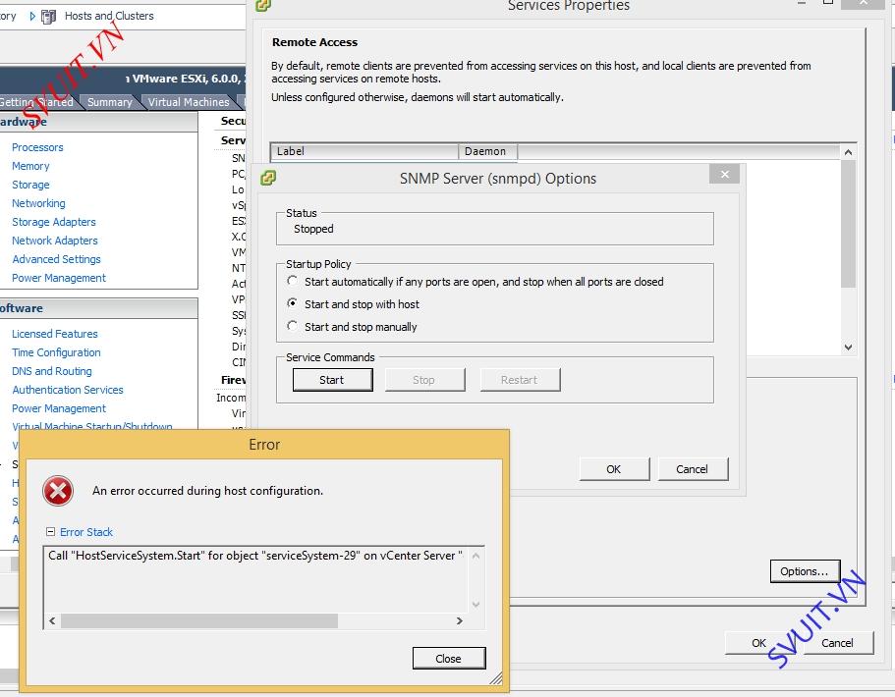This screenshot has height=697, width=895.
Task: Open Storage hardware link
Action: pos(30,185)
